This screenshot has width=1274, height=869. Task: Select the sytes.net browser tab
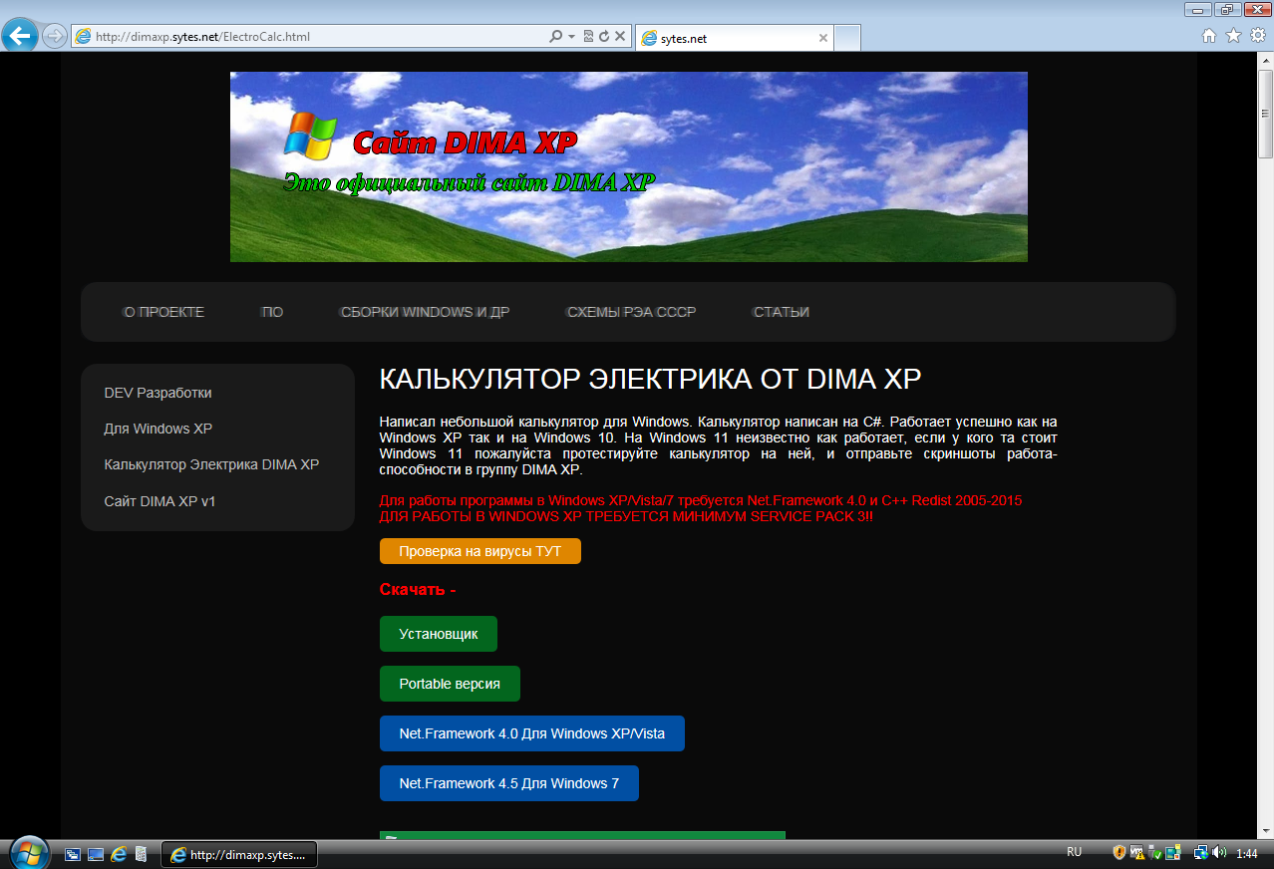click(733, 39)
